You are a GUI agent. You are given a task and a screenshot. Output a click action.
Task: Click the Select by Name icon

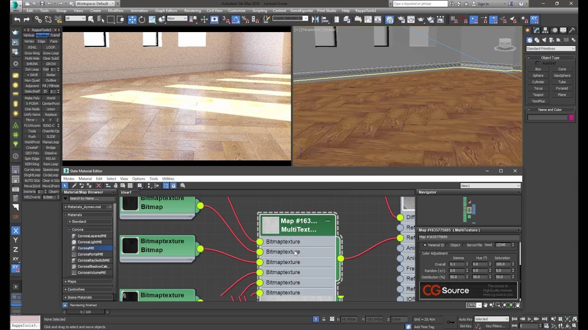[101, 19]
